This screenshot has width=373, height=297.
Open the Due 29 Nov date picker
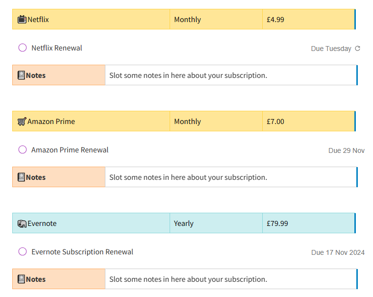click(x=347, y=150)
